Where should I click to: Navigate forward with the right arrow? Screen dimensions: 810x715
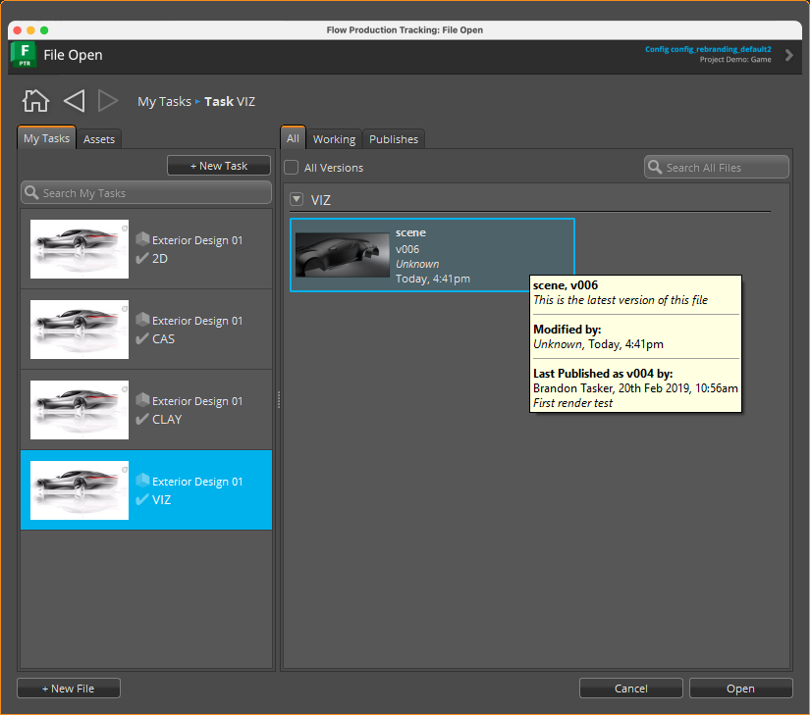107,101
